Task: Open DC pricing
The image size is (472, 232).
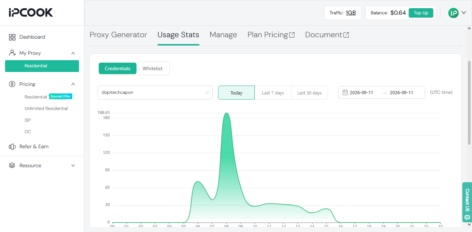Action: pos(28,132)
